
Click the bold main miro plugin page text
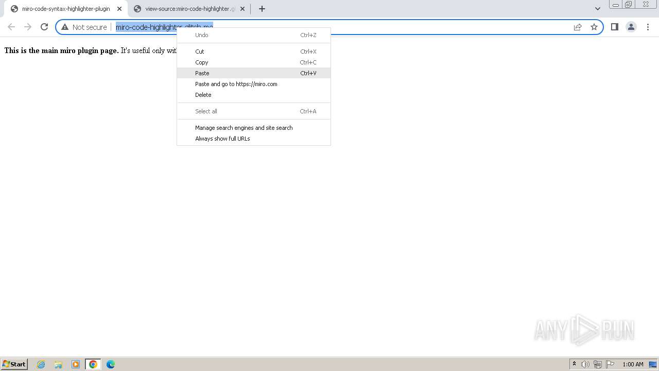click(61, 50)
